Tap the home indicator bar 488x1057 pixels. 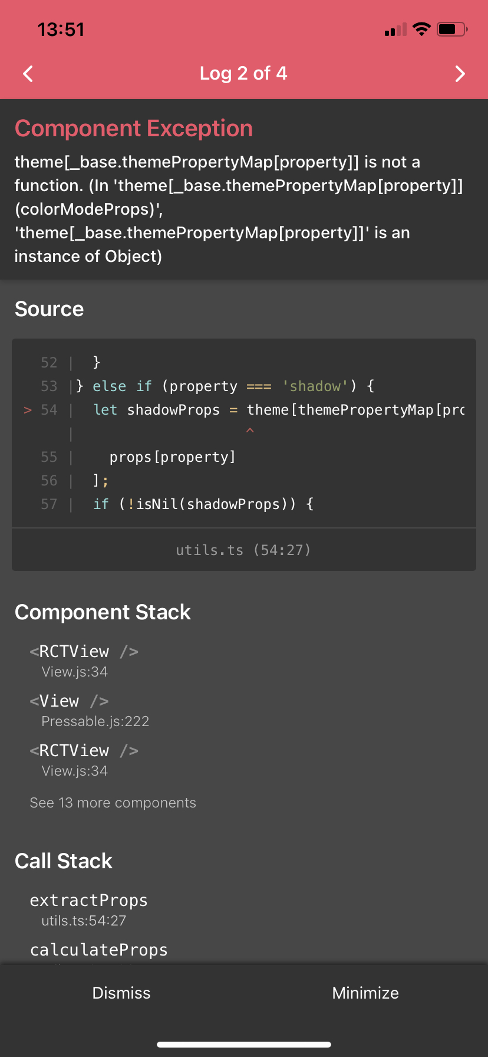pyautogui.click(x=244, y=1045)
